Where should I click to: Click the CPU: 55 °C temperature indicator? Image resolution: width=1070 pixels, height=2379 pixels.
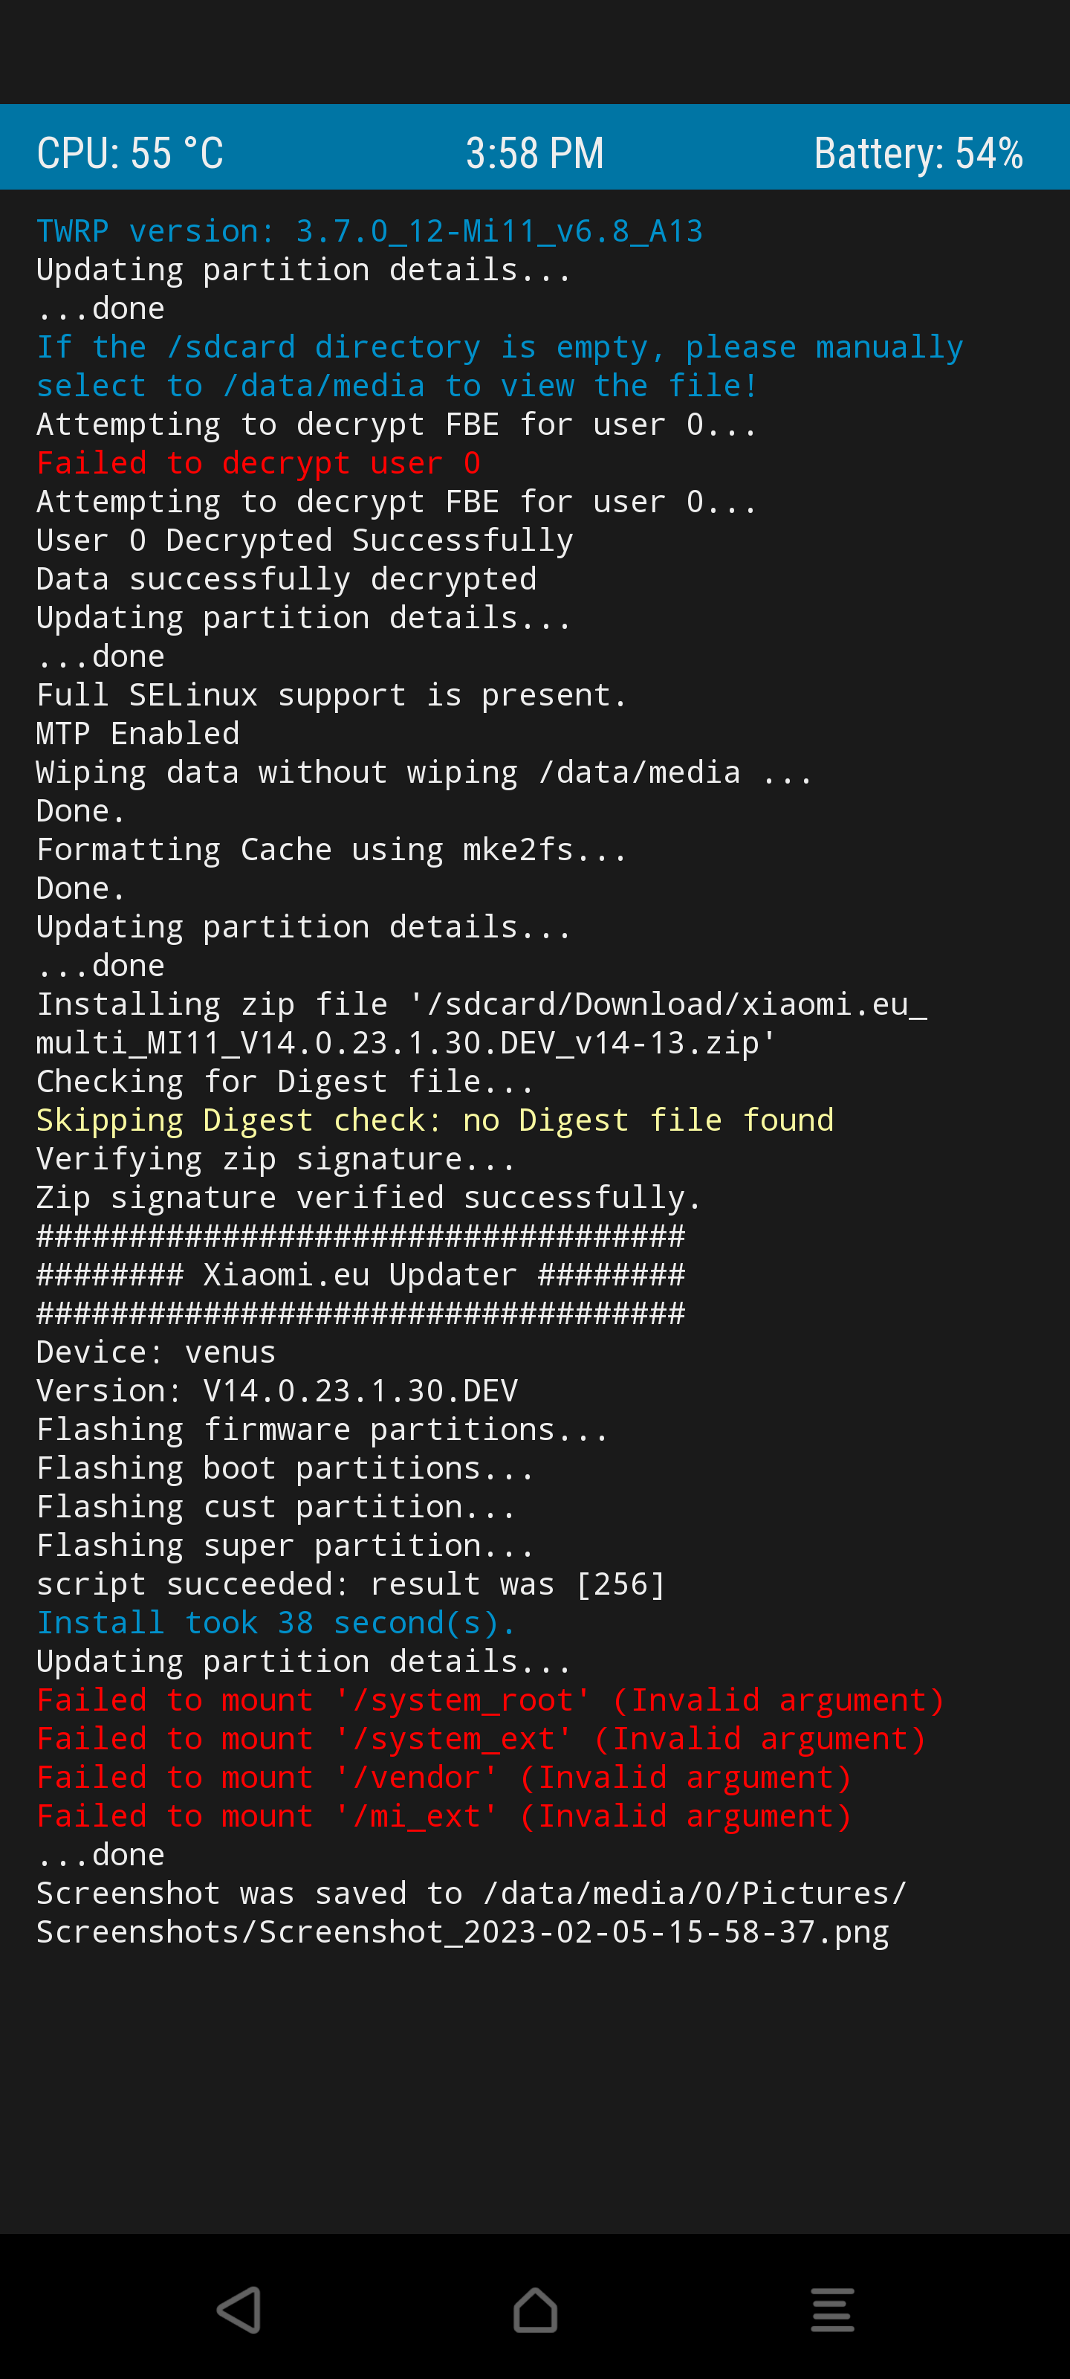tap(130, 153)
